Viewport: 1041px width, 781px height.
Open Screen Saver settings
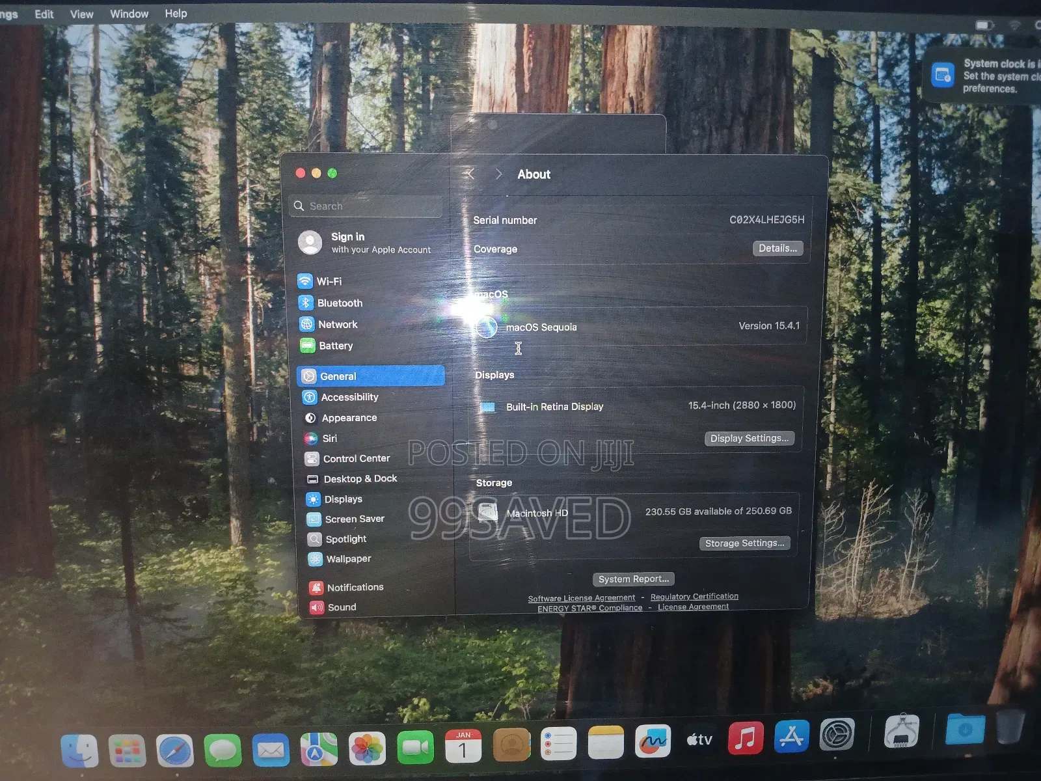tap(376, 519)
